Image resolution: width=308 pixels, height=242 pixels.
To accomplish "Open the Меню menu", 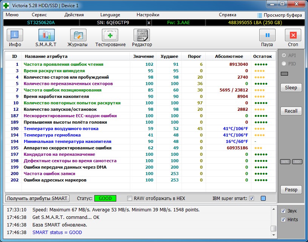I will (12, 15).
